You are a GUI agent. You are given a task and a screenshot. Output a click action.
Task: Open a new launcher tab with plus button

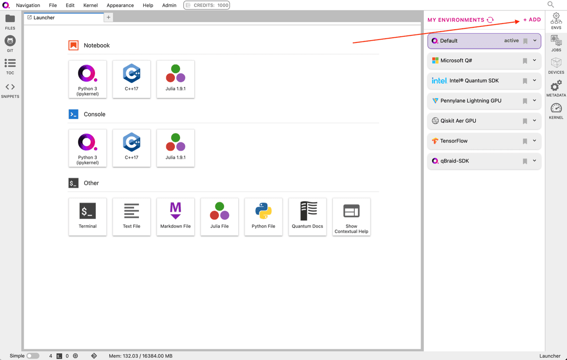coord(108,17)
